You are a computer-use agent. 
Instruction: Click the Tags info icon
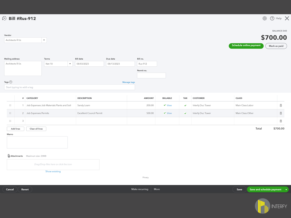tap(11, 82)
